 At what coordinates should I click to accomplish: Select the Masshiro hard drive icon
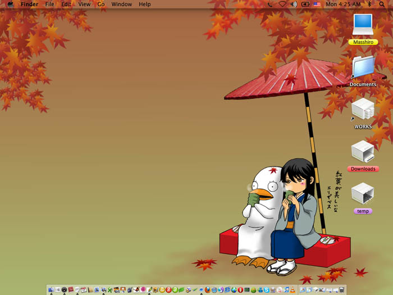tap(363, 25)
